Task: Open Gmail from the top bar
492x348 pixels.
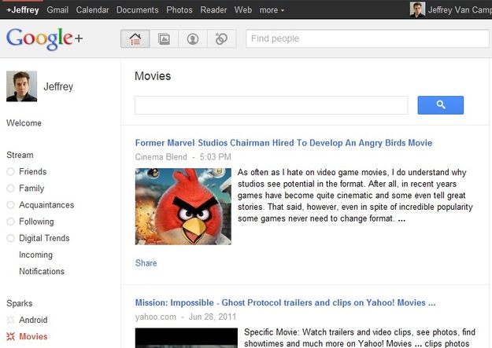Action: 57,10
